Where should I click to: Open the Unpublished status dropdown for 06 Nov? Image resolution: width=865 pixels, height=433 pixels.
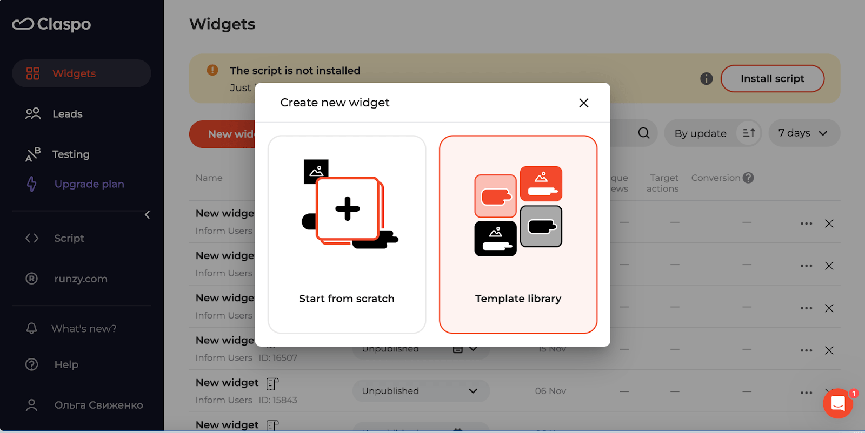pos(421,391)
